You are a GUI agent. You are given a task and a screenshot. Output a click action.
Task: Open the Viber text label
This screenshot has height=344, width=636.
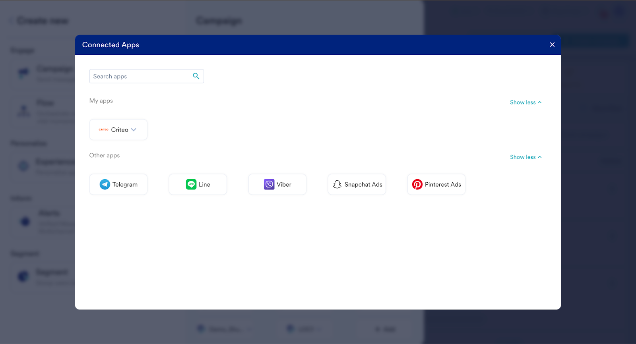pos(284,185)
